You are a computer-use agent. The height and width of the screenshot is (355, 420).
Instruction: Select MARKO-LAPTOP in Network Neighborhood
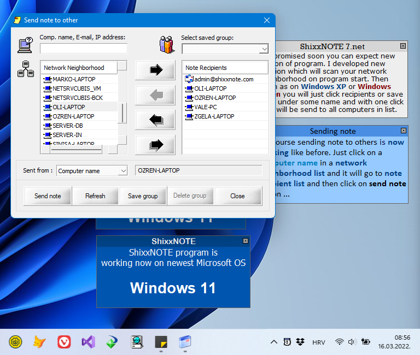79,79
